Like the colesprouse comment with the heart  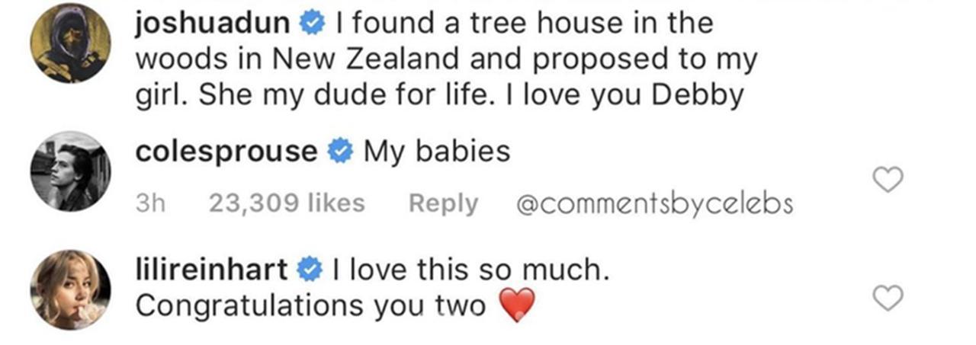pos(887,180)
